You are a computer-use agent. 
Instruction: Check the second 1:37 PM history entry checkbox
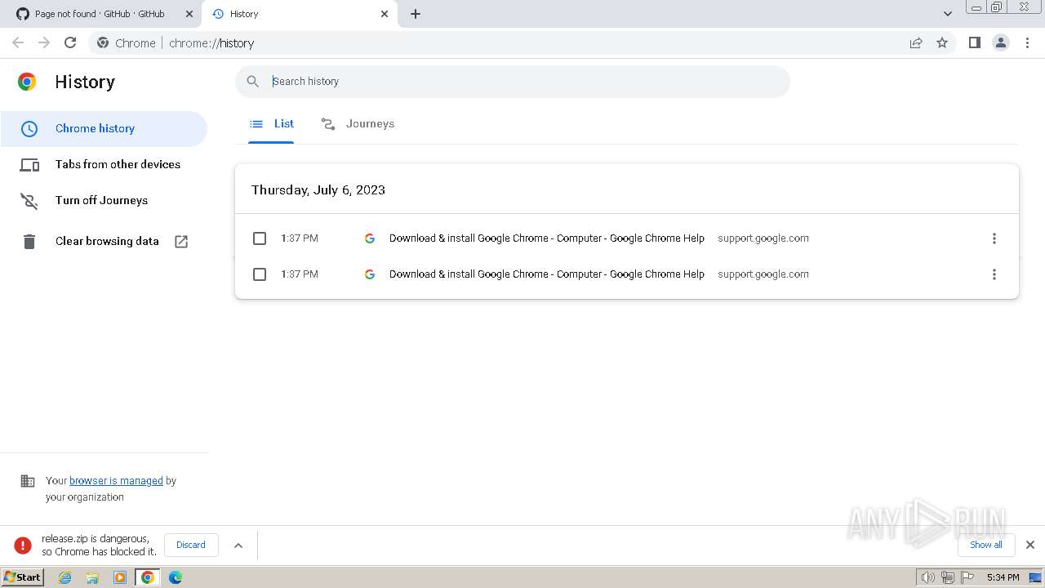[260, 274]
